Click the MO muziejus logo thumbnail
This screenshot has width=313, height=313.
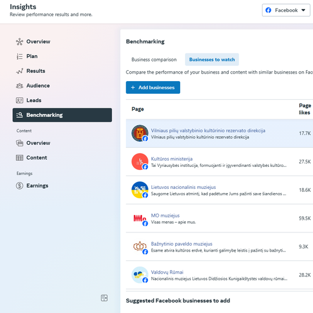pyautogui.click(x=140, y=219)
